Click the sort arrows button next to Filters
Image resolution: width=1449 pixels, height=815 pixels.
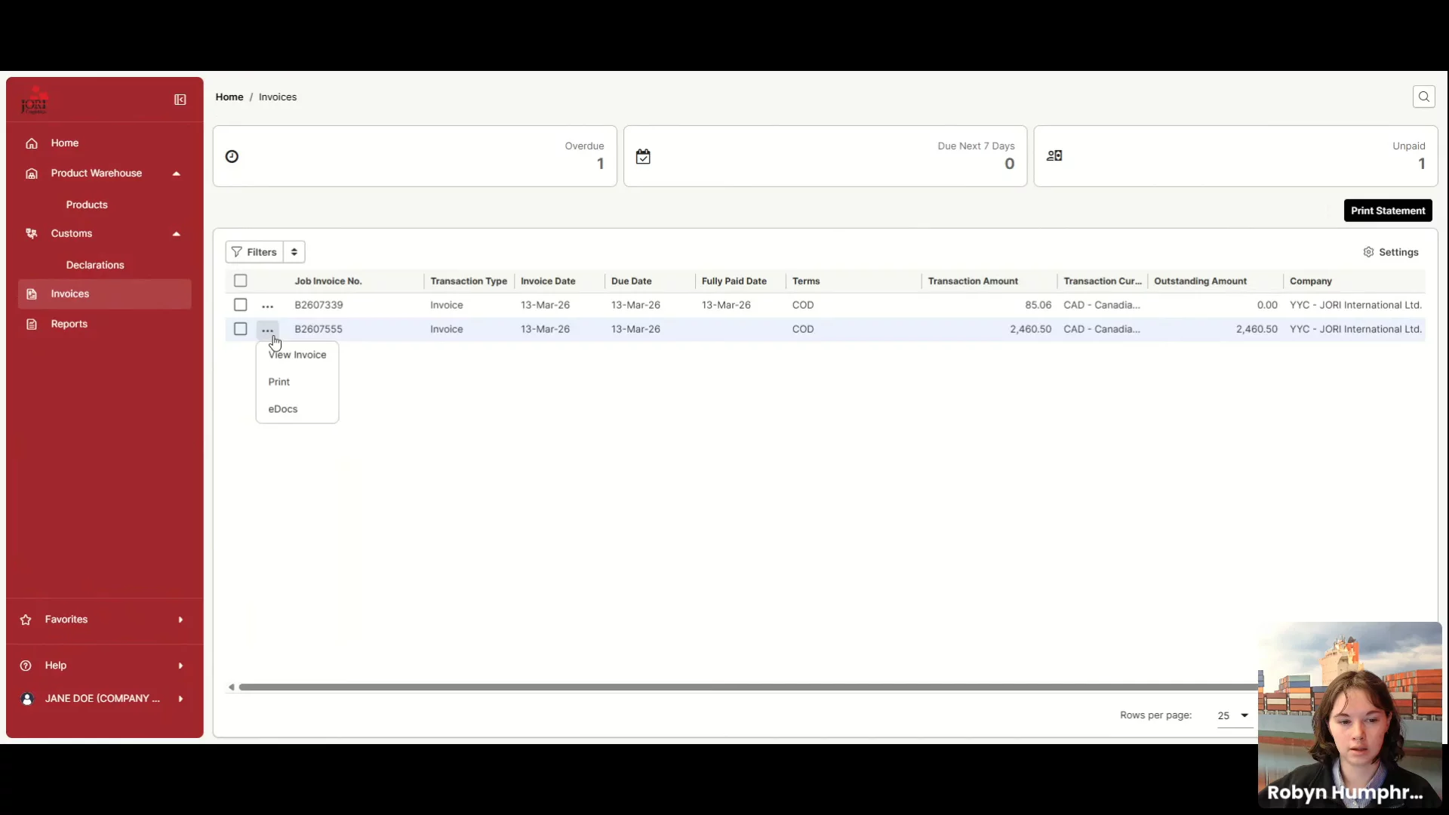pyautogui.click(x=294, y=252)
